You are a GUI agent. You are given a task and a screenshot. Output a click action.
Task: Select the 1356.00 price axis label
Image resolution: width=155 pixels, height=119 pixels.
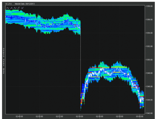point(149,20)
